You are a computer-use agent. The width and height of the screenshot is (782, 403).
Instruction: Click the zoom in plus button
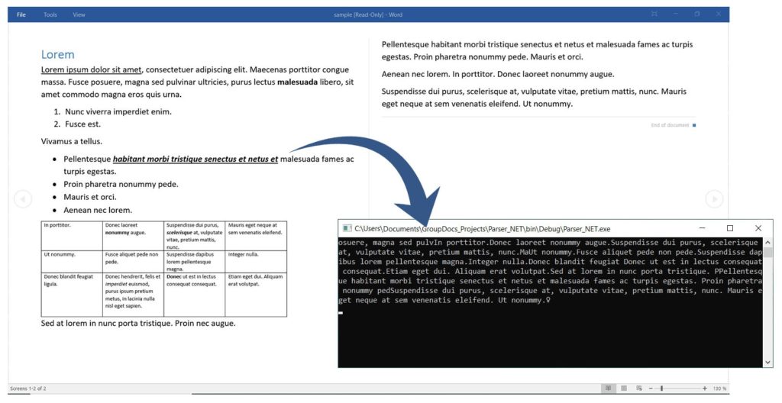[706, 388]
